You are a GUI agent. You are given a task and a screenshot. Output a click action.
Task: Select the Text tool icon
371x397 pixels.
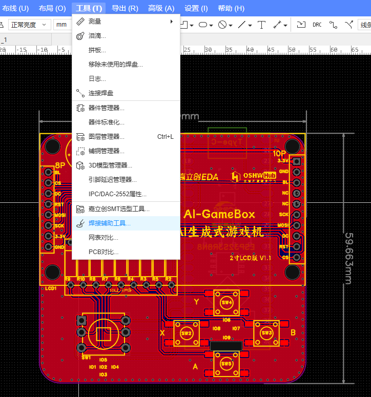pos(261,25)
